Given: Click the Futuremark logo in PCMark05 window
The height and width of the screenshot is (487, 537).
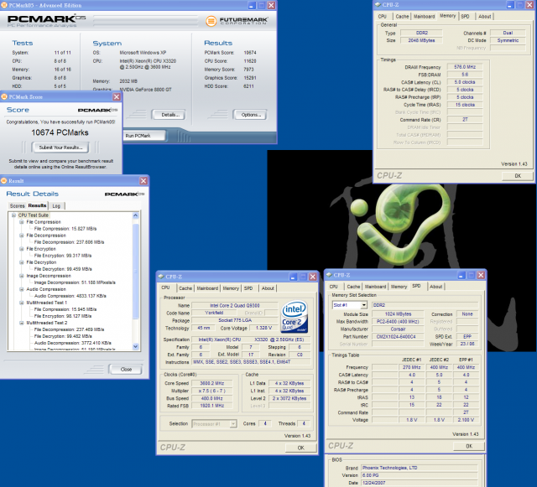Looking at the screenshot, I should tap(237, 21).
